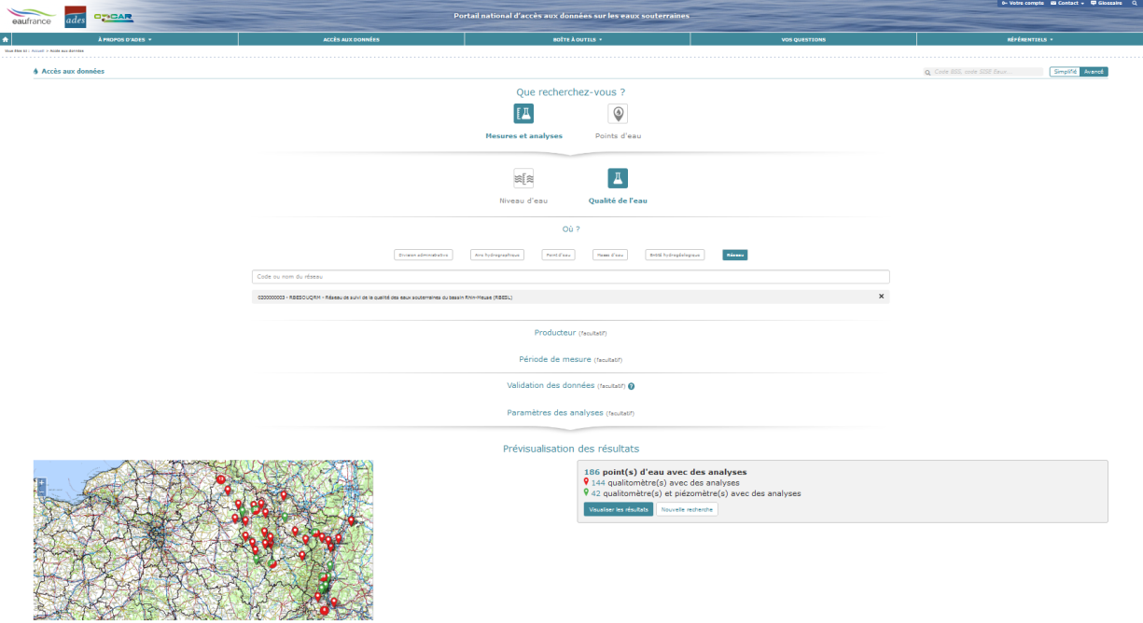Image resolution: width=1143 pixels, height=623 pixels.
Task: Select the Points d'eau map-pin icon
Action: [x=618, y=114]
